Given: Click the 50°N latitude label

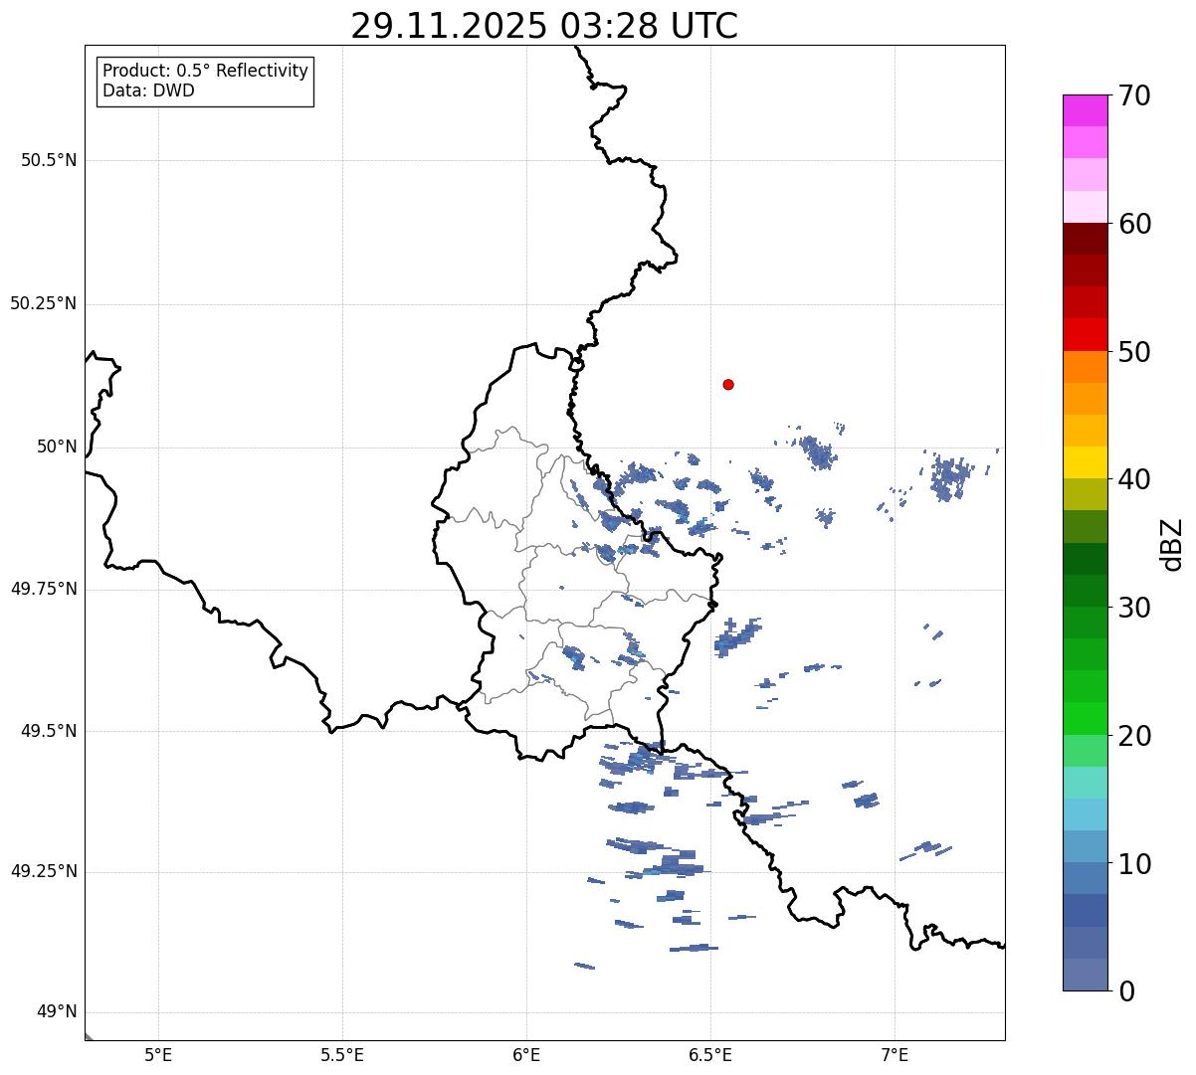Looking at the screenshot, I should tap(57, 447).
